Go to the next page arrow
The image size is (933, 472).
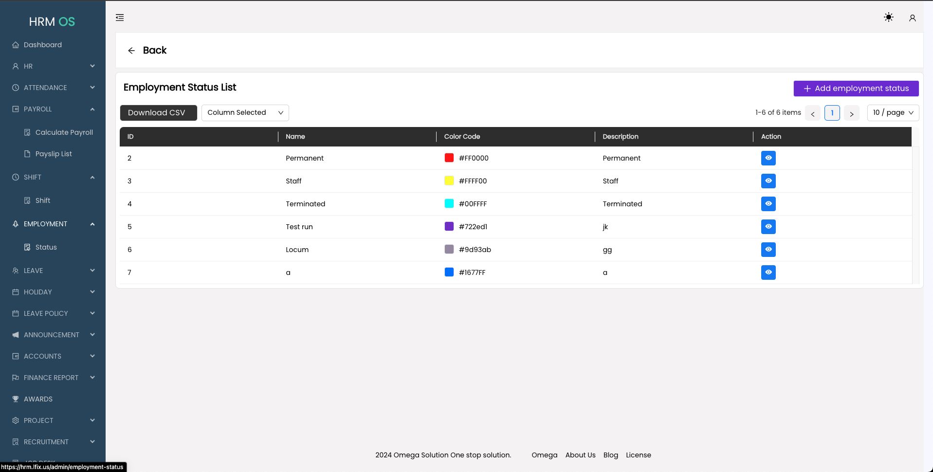click(x=852, y=113)
